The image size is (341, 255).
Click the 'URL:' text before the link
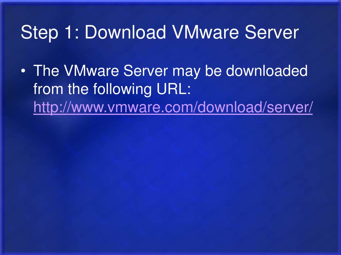point(174,89)
